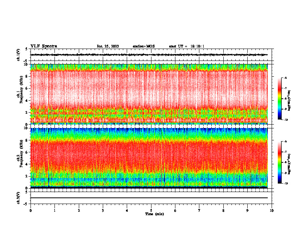Click the '-6' label on ch.2 colorbar
This screenshot has width=306, height=236.
point(285,142)
